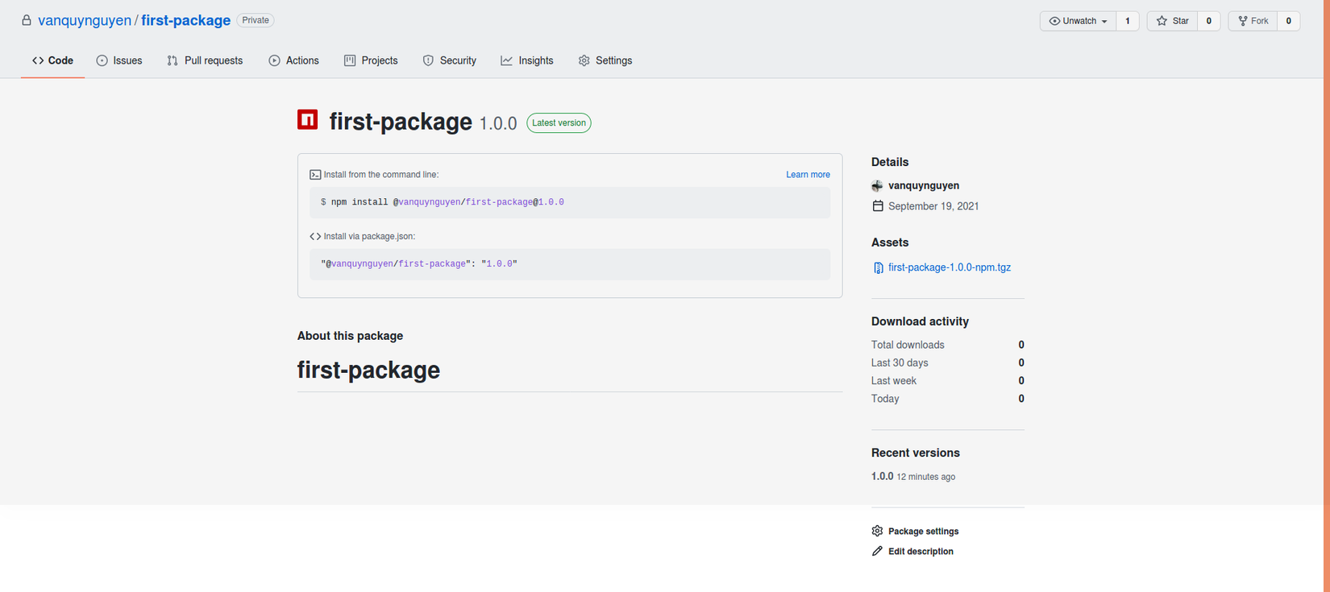Go to the Actions tab
This screenshot has width=1330, height=592.
293,60
